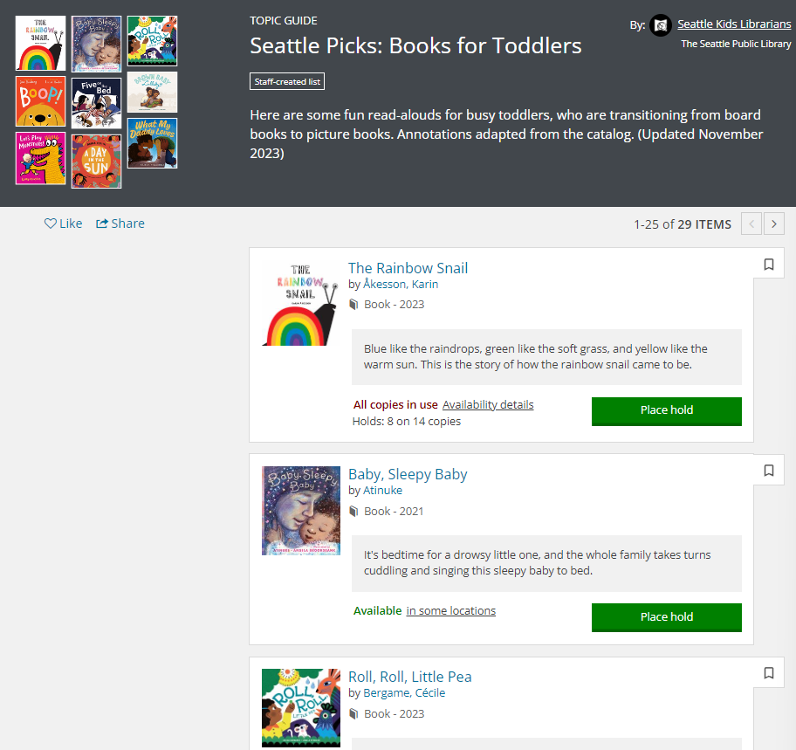Place hold on The Rainbow Snail
Screen dimensions: 796x750
[666, 411]
